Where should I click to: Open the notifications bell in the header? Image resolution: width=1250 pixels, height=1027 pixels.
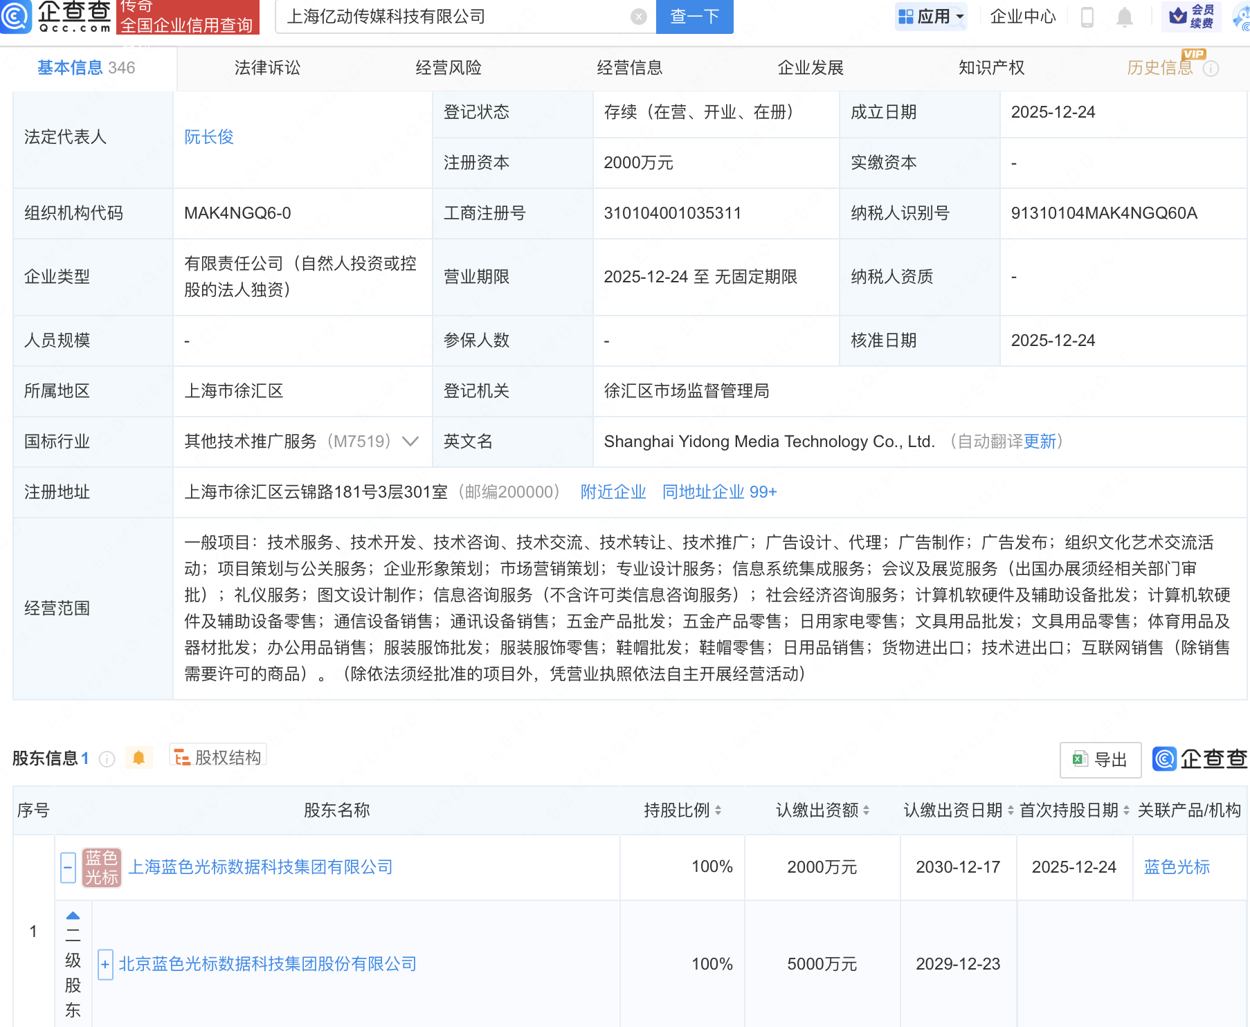point(1124,17)
